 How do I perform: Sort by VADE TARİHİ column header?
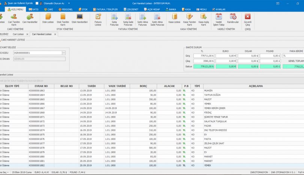(117, 86)
